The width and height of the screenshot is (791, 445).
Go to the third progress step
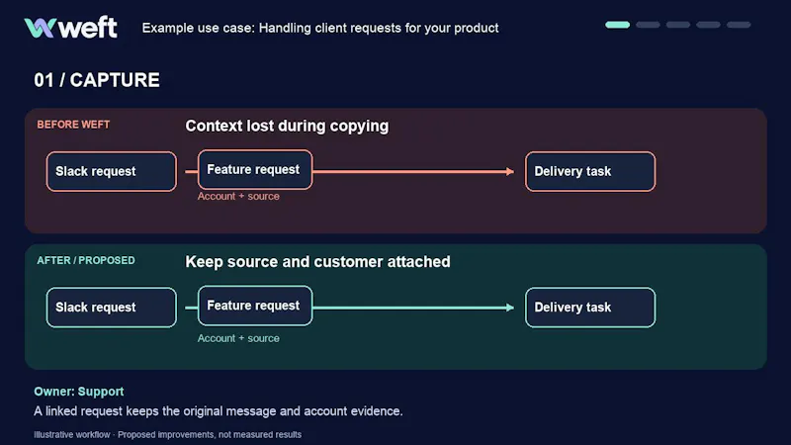coord(678,25)
